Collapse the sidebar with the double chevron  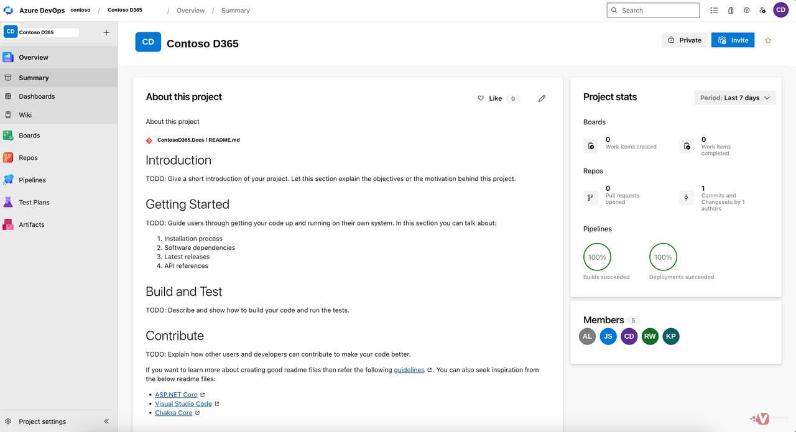point(106,421)
